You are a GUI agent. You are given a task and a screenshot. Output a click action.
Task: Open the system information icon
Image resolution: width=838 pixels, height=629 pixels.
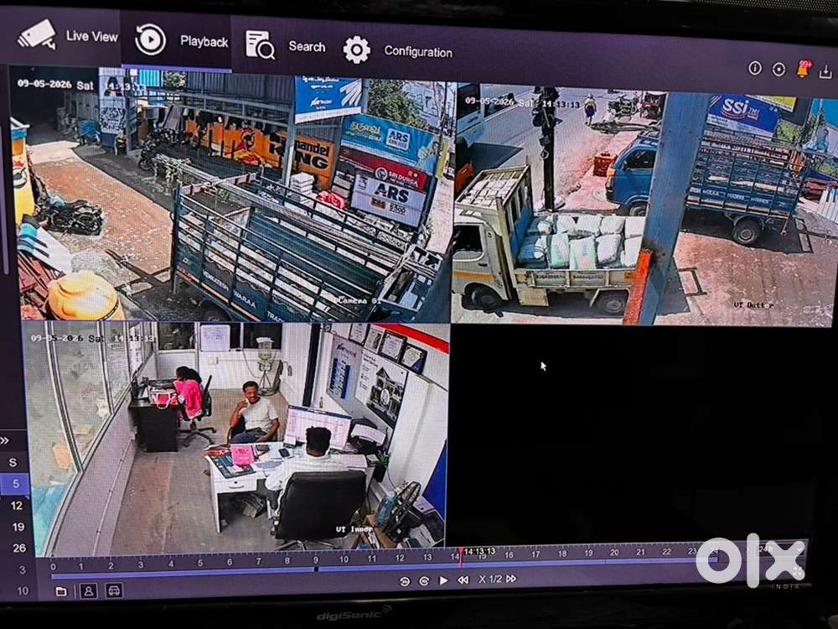click(x=755, y=68)
